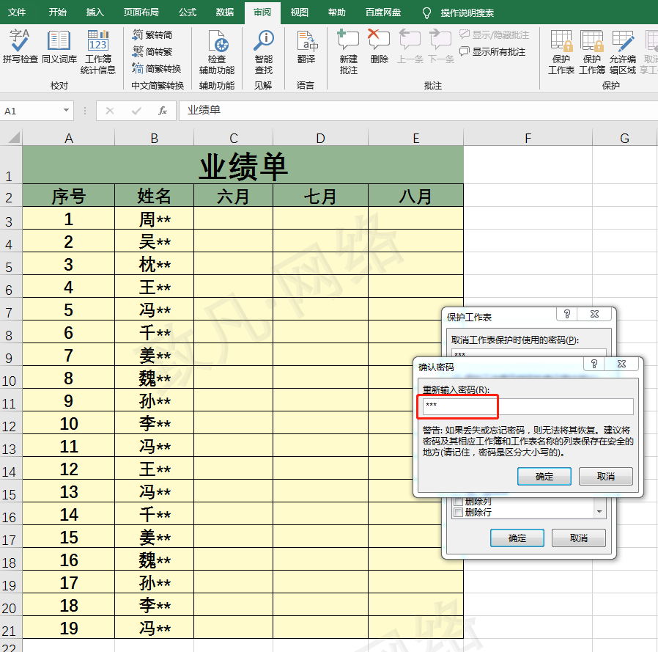Go to previous comment (上一条)
The image size is (658, 652).
(x=410, y=46)
